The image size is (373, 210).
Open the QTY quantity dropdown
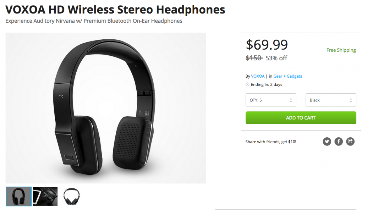271,100
